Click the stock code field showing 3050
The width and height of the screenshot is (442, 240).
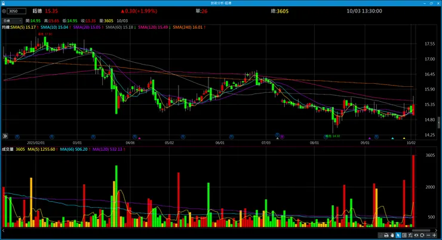pos(16,11)
